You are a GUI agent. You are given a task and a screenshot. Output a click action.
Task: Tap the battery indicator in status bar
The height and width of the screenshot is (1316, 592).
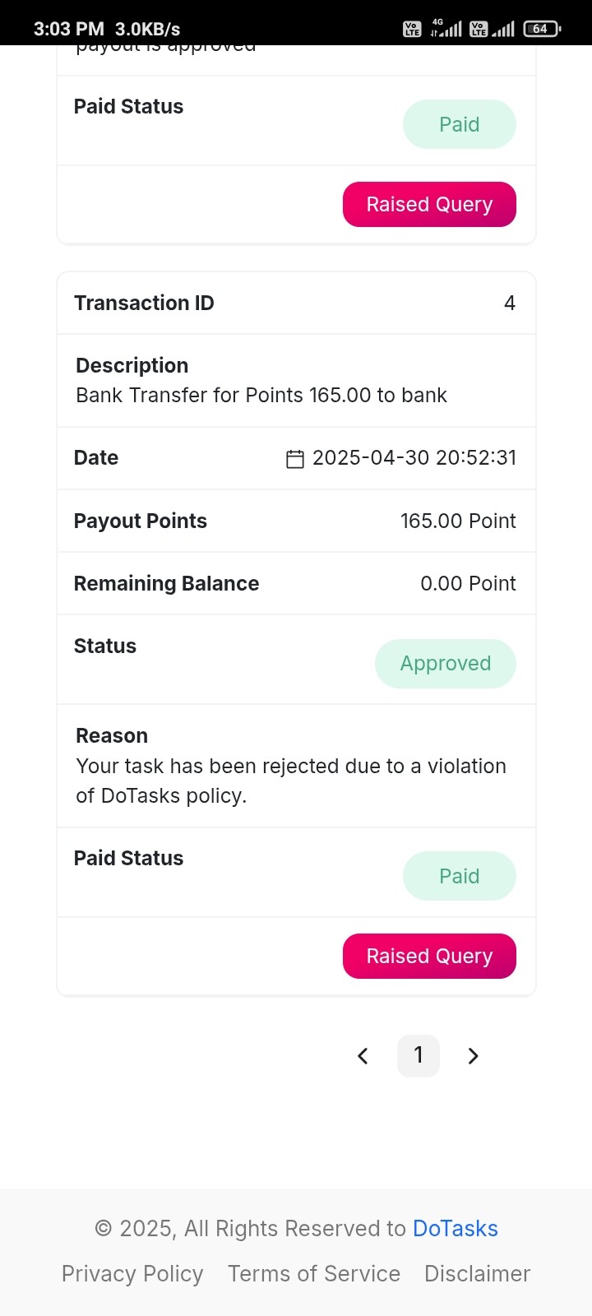tap(542, 29)
